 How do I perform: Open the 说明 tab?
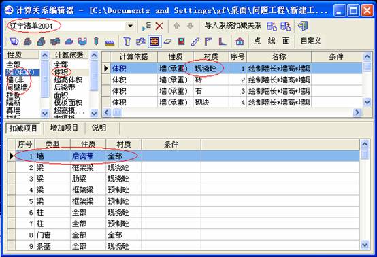coord(99,128)
